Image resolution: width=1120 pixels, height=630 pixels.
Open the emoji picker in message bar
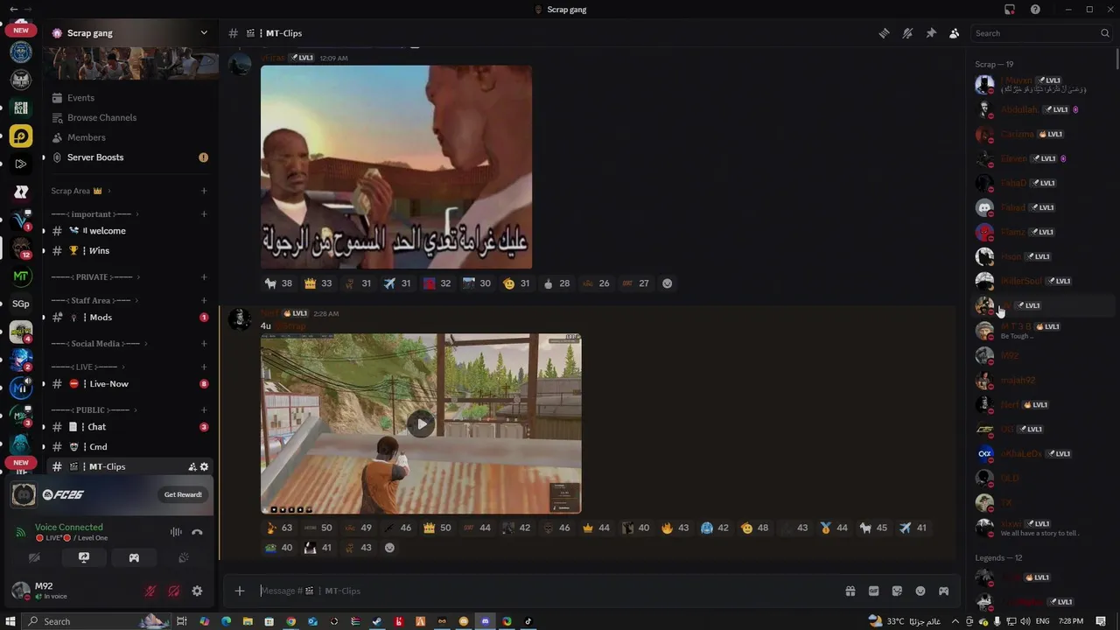tap(920, 591)
